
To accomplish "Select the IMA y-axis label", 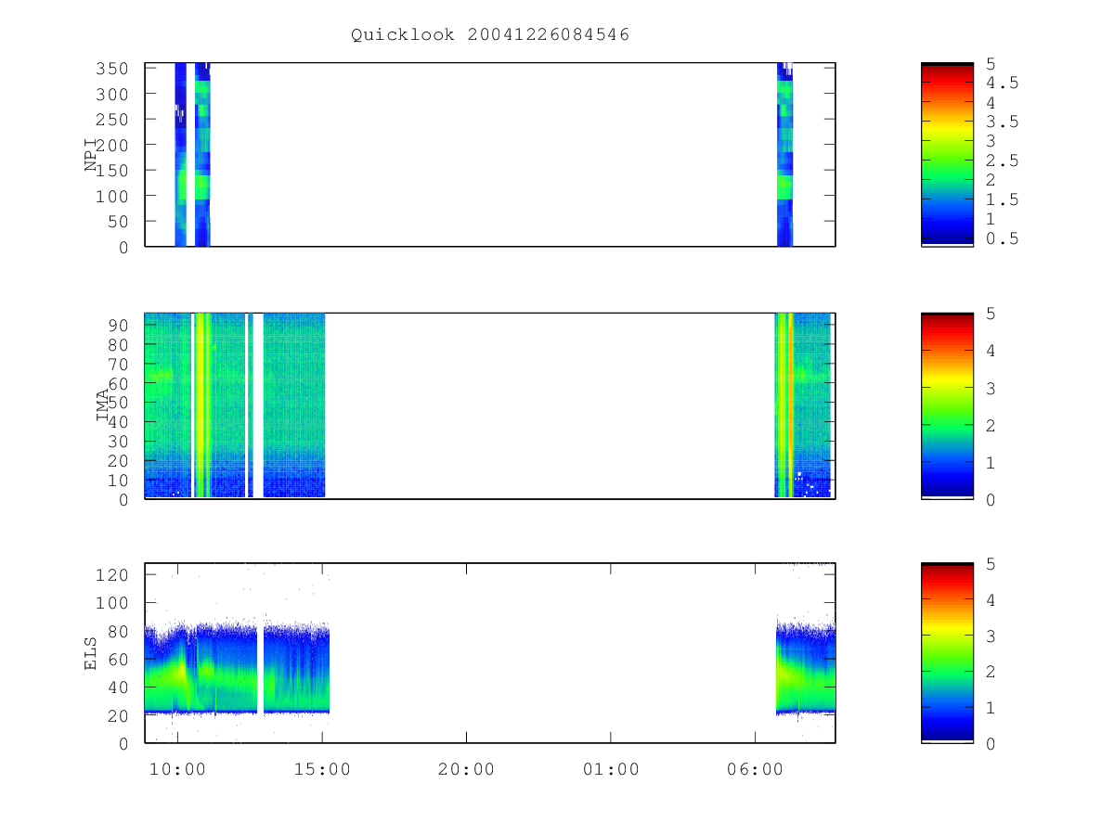I will point(104,405).
